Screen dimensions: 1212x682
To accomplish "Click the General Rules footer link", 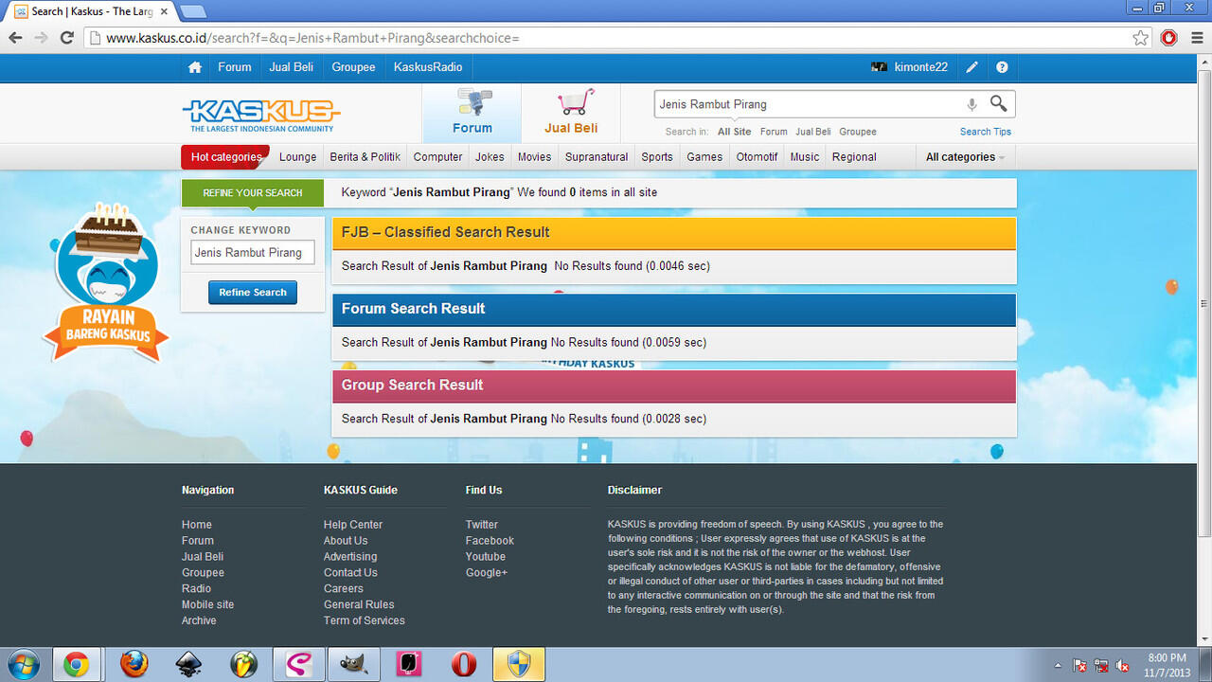I will pos(359,604).
